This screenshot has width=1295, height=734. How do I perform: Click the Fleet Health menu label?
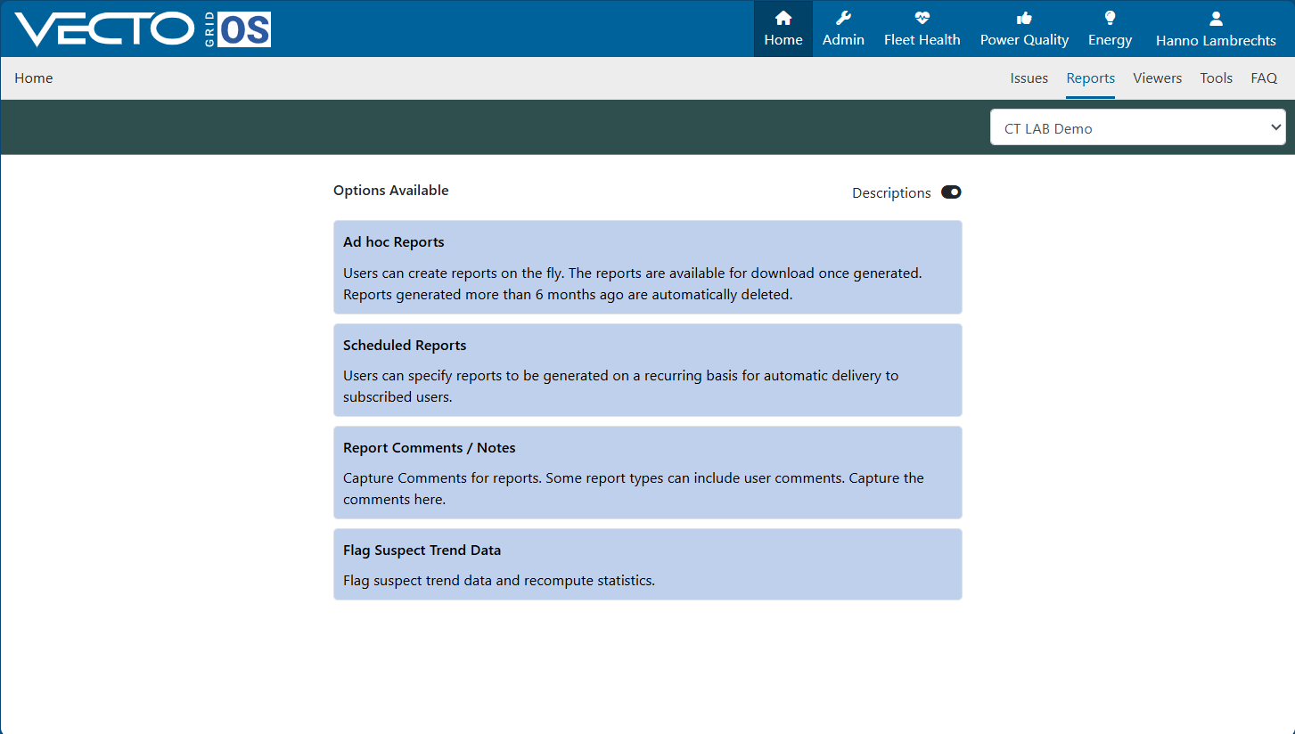[922, 40]
